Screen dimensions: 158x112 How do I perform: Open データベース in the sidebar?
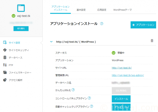coord(16,57)
